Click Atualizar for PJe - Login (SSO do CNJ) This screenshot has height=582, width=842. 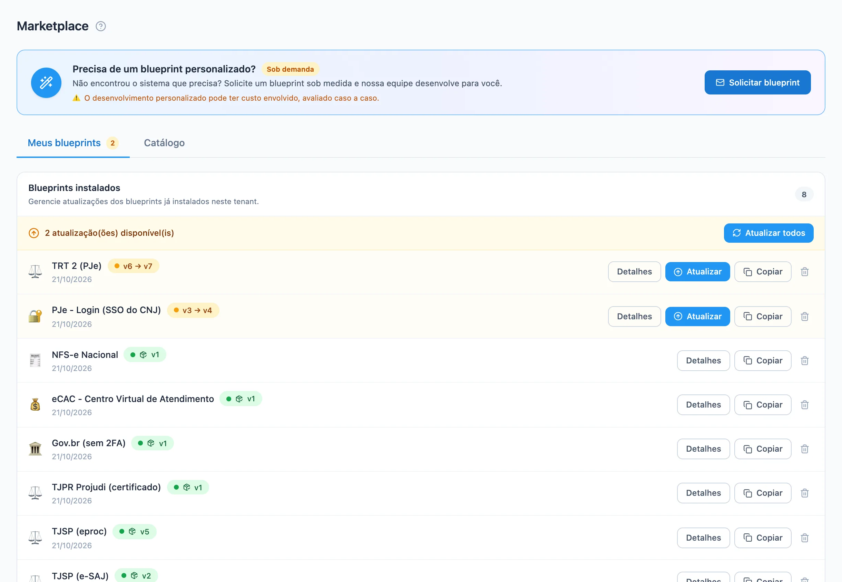click(697, 316)
